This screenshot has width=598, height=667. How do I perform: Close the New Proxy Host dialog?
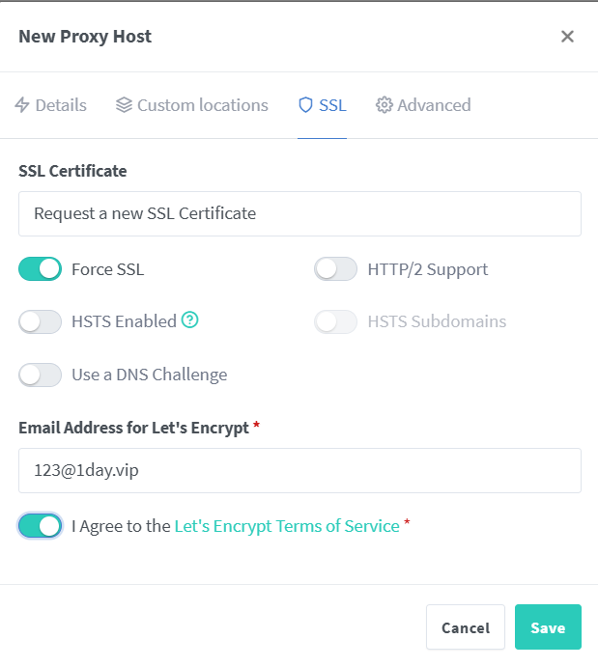coord(567,37)
